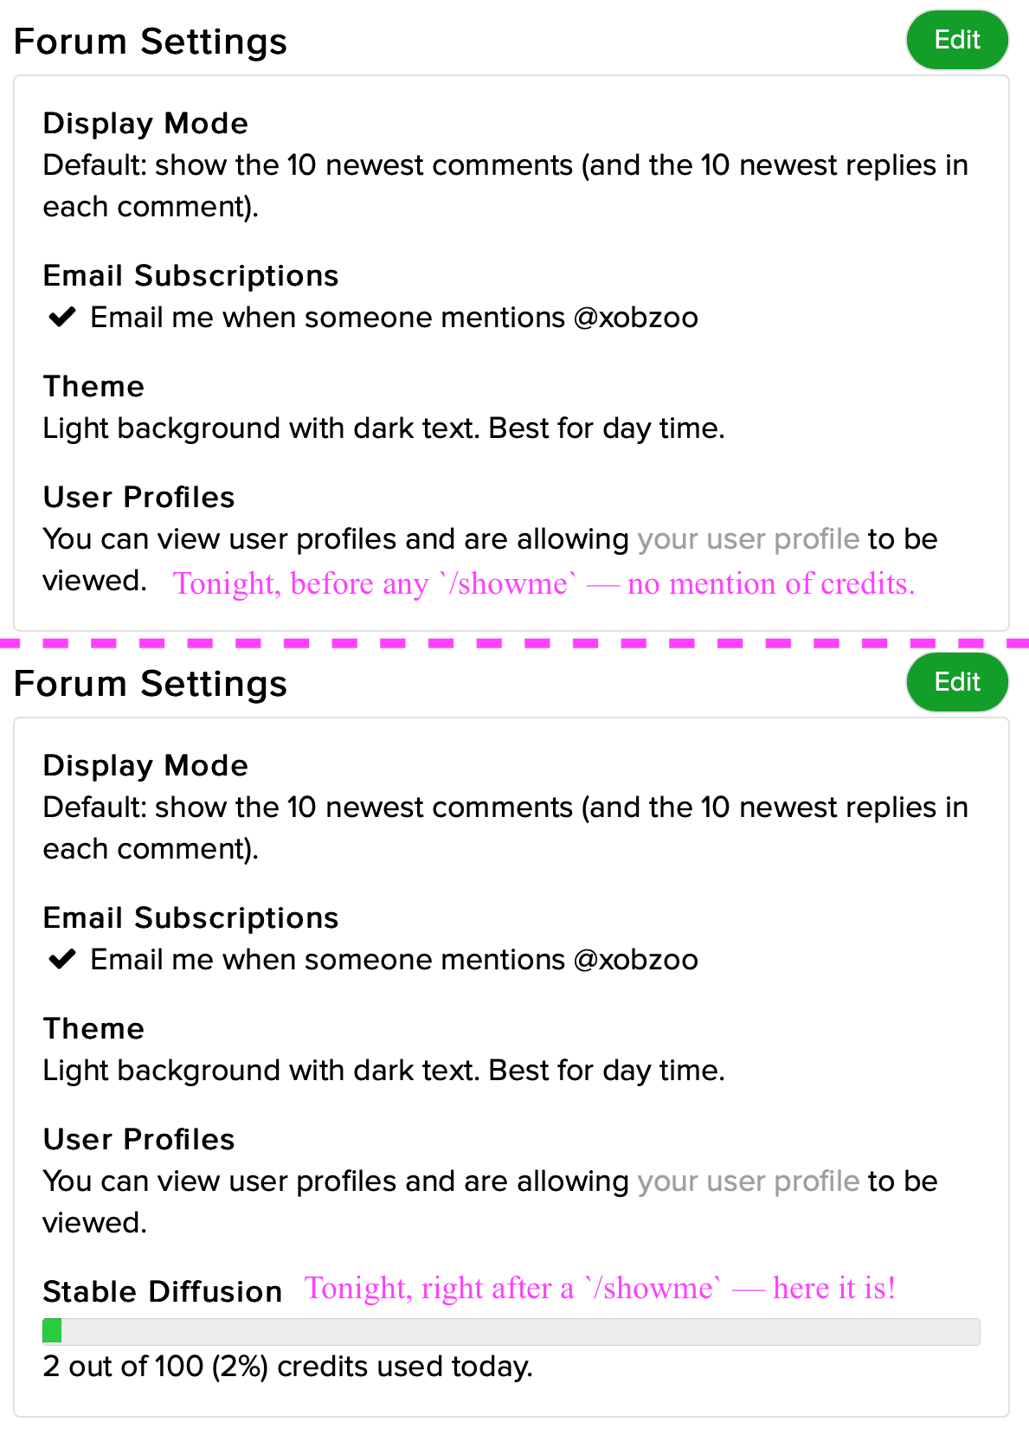
Task: Click the Stable Diffusion credits progress bar
Action: 511,1331
